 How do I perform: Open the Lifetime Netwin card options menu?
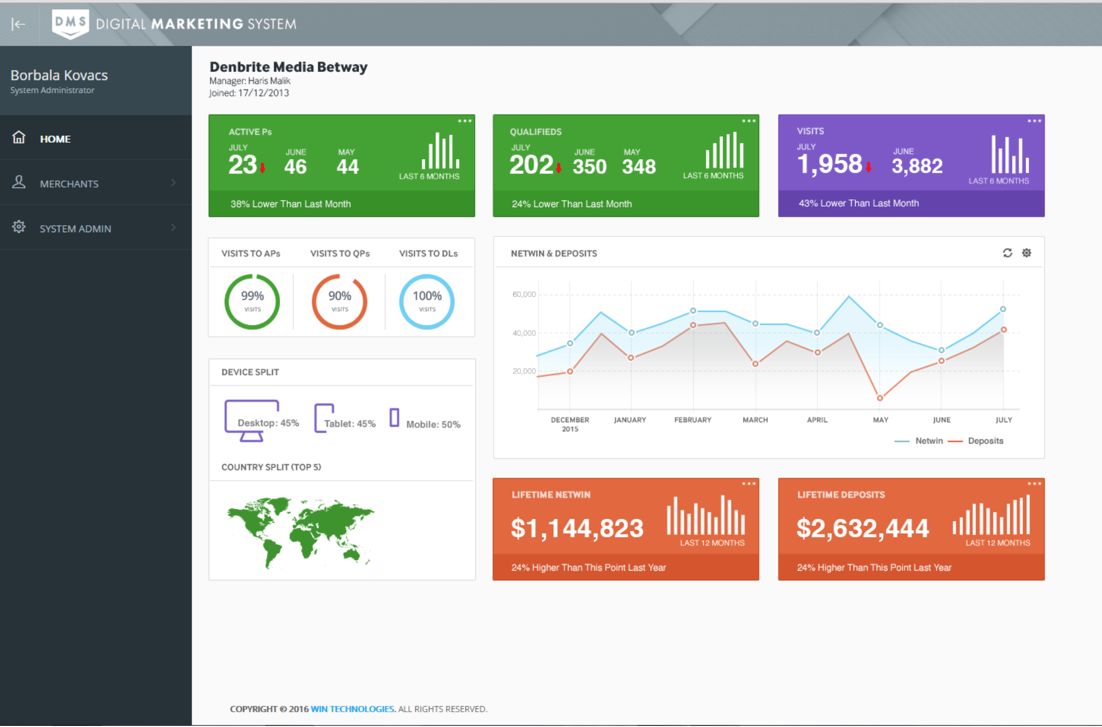click(749, 483)
